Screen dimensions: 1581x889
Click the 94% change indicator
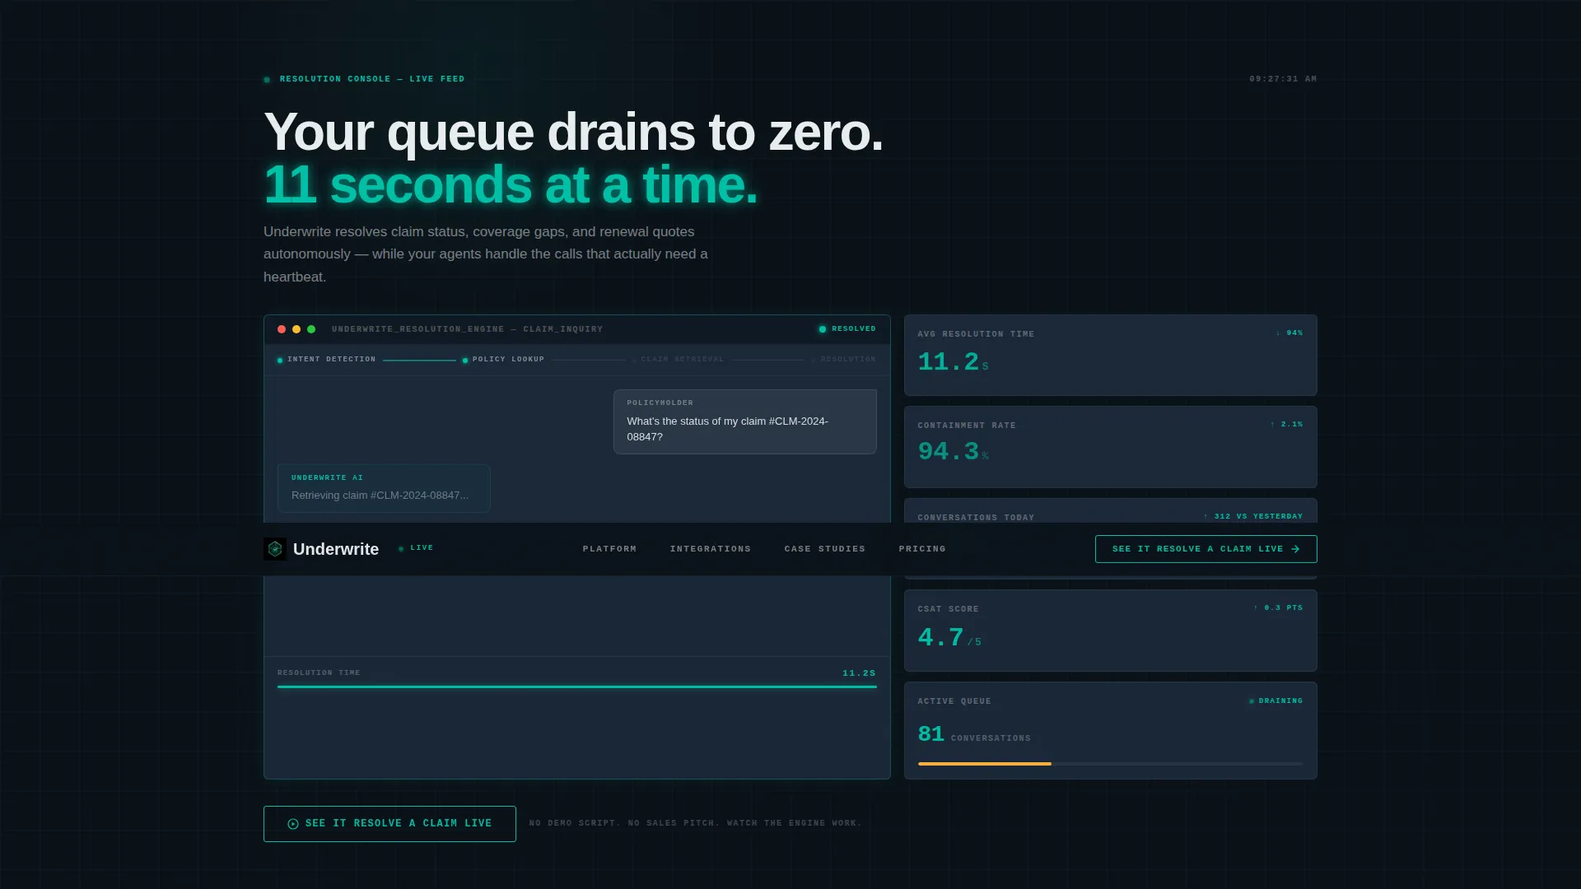coord(1290,333)
